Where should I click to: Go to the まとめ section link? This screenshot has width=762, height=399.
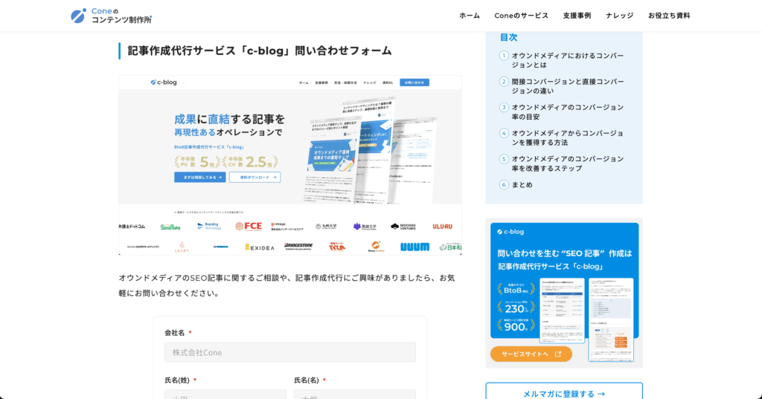[x=522, y=185]
